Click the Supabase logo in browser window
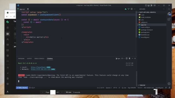Image resolution: width=175 pixels, height=98 pixels. click(x=8, y=22)
